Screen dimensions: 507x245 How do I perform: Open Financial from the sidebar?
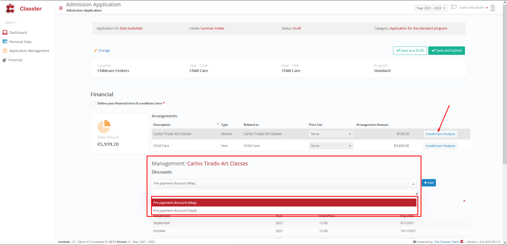pyautogui.click(x=15, y=60)
